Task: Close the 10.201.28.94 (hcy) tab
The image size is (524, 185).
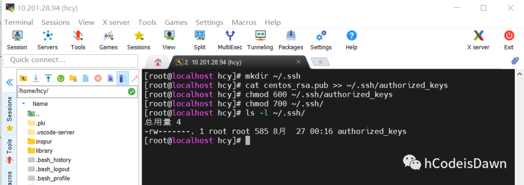Action: (x=298, y=62)
